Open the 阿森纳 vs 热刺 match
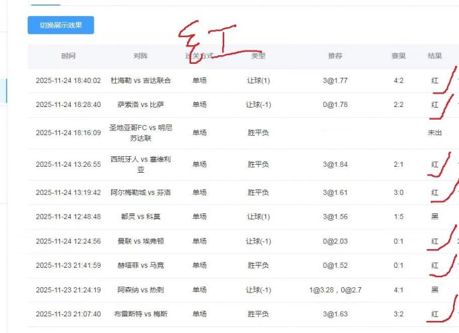459x333 pixels. tap(140, 290)
